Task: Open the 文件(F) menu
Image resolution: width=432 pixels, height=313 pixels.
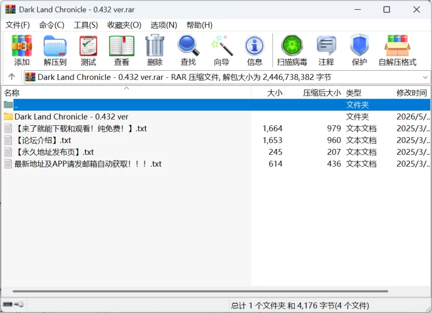Action: pyautogui.click(x=18, y=25)
